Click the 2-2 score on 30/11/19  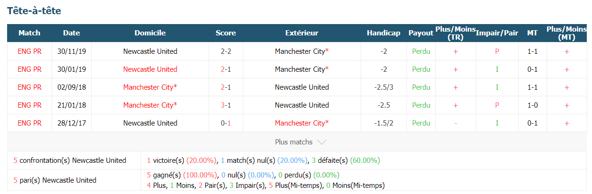226,51
